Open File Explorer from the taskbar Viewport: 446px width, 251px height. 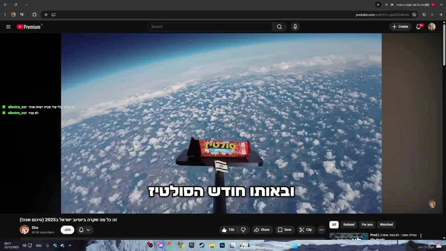pos(212,245)
